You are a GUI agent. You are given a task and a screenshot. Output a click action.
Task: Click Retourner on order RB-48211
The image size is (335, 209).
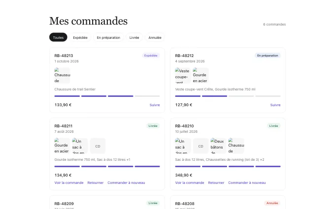(x=95, y=183)
